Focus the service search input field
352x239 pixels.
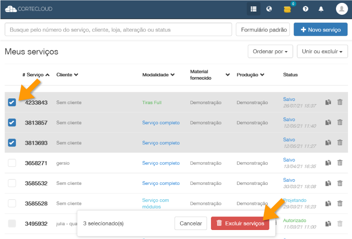pos(118,30)
